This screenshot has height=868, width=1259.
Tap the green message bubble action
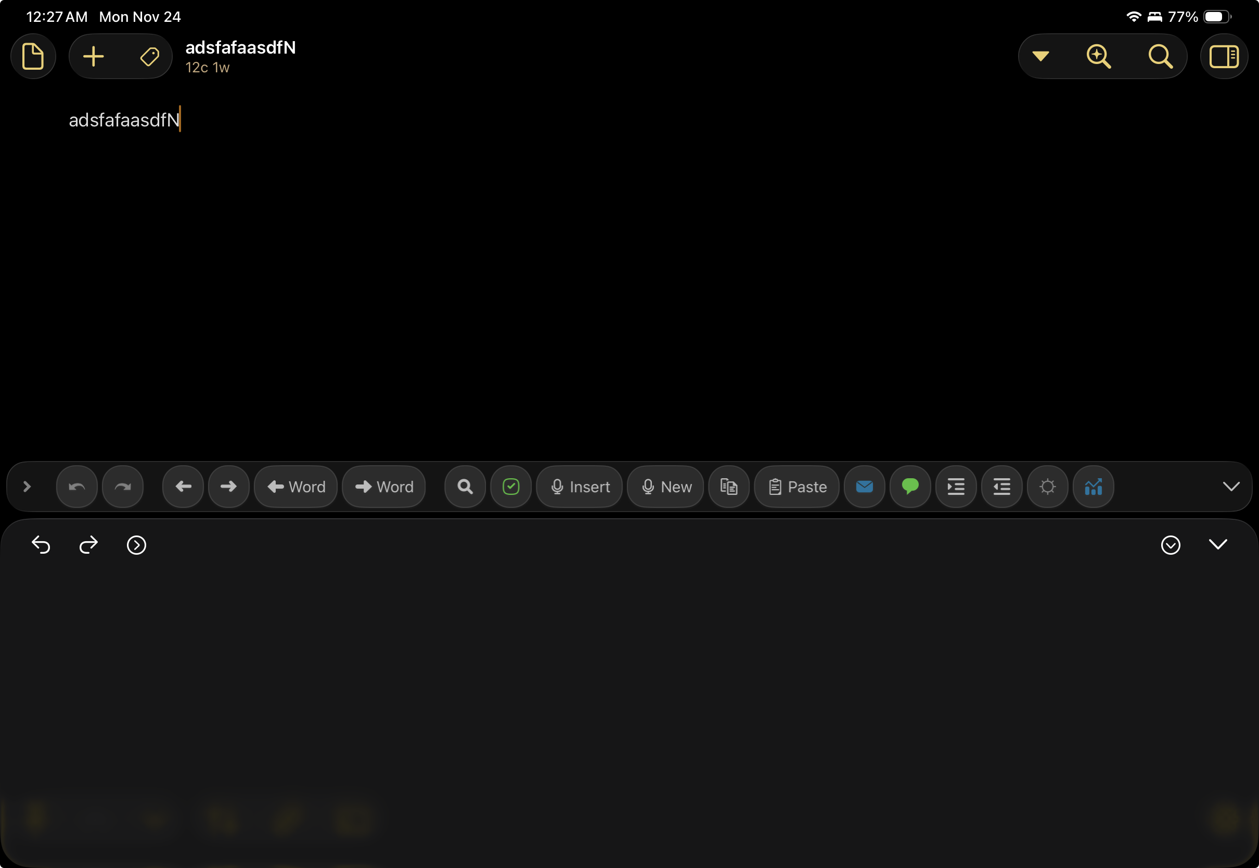[x=910, y=487]
